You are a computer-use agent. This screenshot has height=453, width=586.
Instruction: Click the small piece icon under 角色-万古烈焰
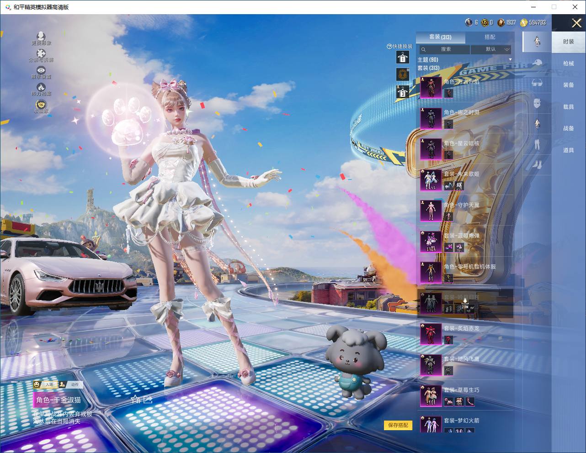[448, 93]
